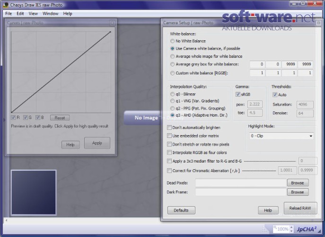The width and height of the screenshot is (325, 237).
Task: Click Help in Camera Setup panel
Action: click(268, 210)
